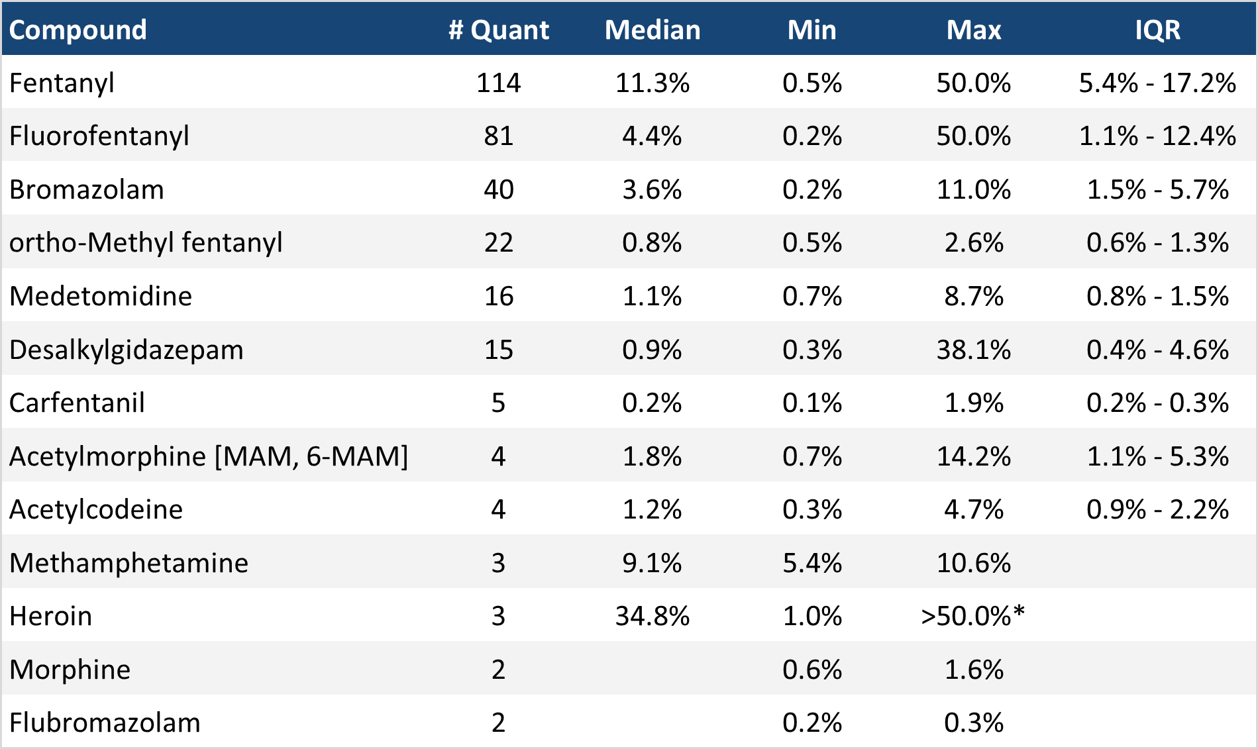Click the IQR column header
Viewport: 1258px width, 749px height.
pos(1157,30)
